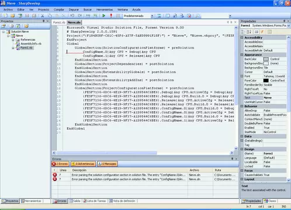Click the Categorized view icon in Propiedades
Viewport: 291px width, 210px height.
[243, 32]
